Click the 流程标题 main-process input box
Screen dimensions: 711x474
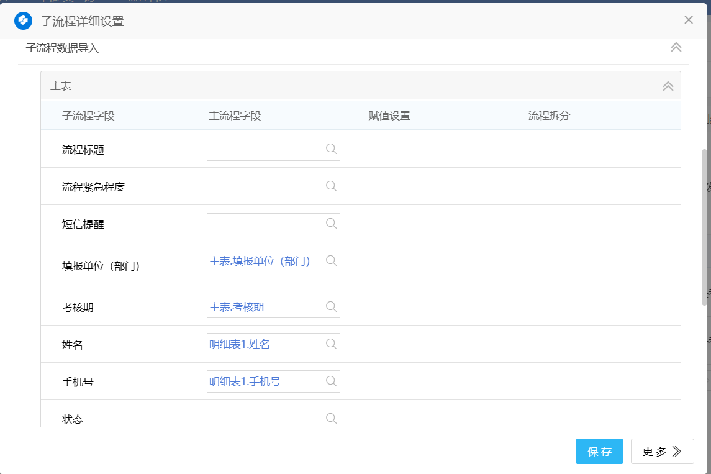point(265,150)
